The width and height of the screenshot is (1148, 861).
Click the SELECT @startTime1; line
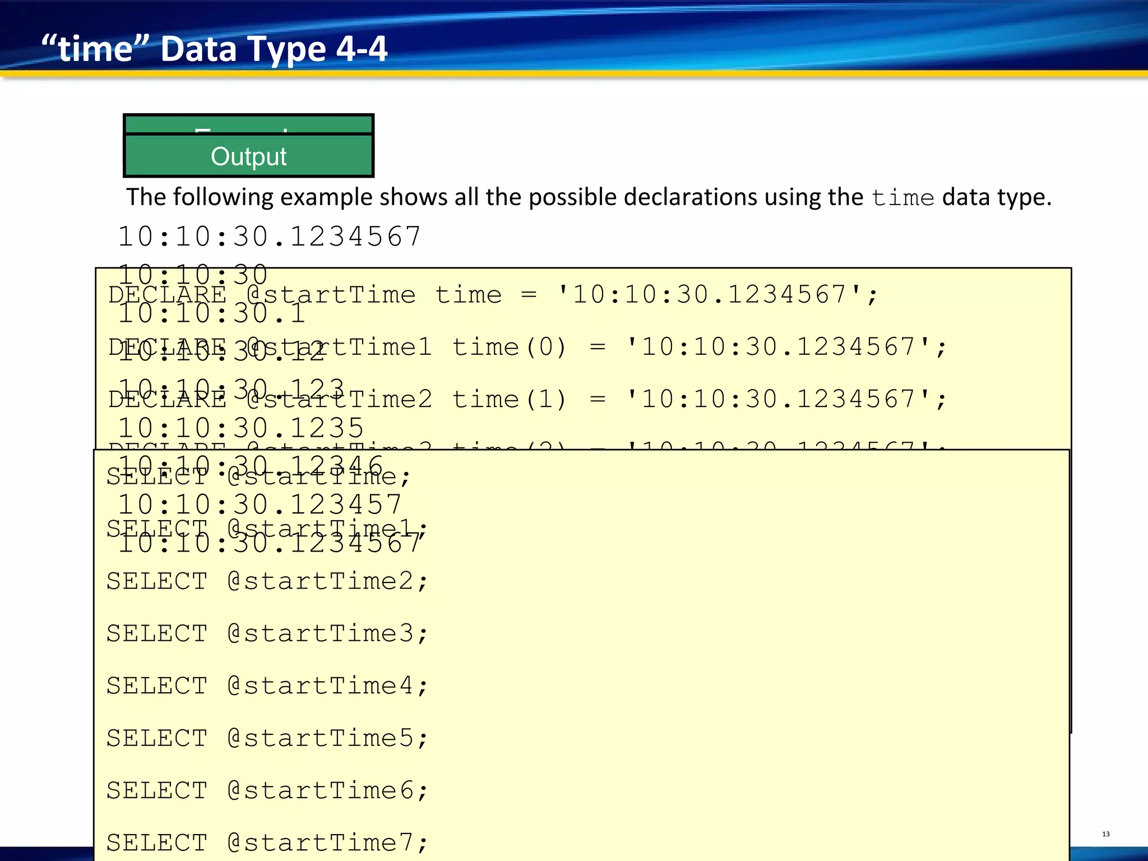point(267,529)
